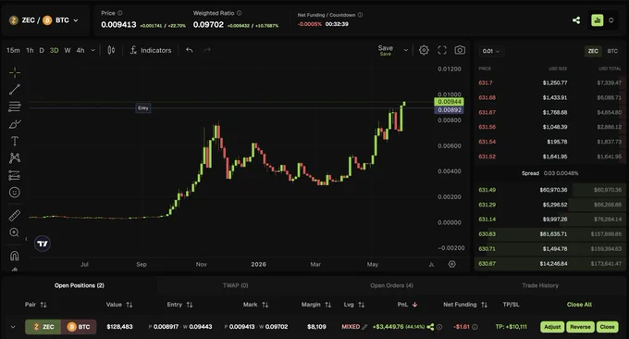Image resolution: width=629 pixels, height=339 pixels.
Task: Sort positions by Mark column
Action: [255, 305]
